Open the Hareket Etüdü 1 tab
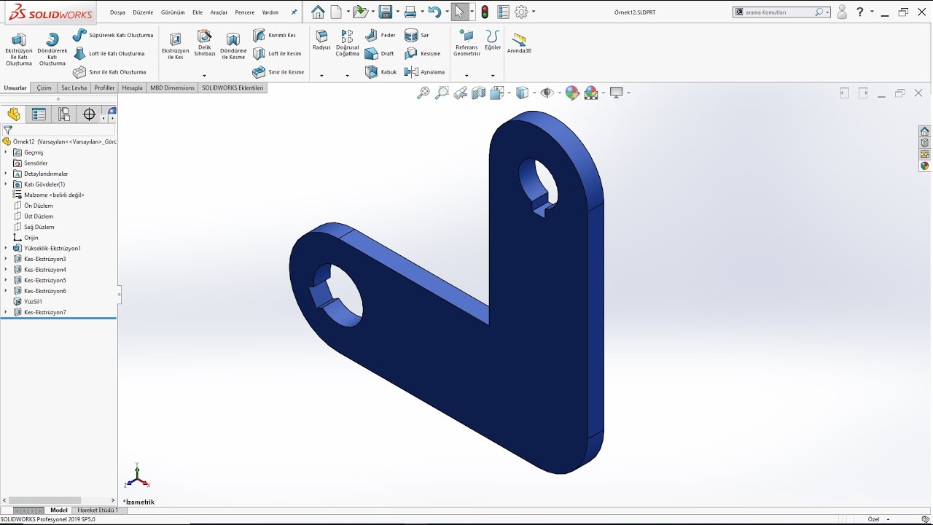The width and height of the screenshot is (933, 525). coord(98,510)
